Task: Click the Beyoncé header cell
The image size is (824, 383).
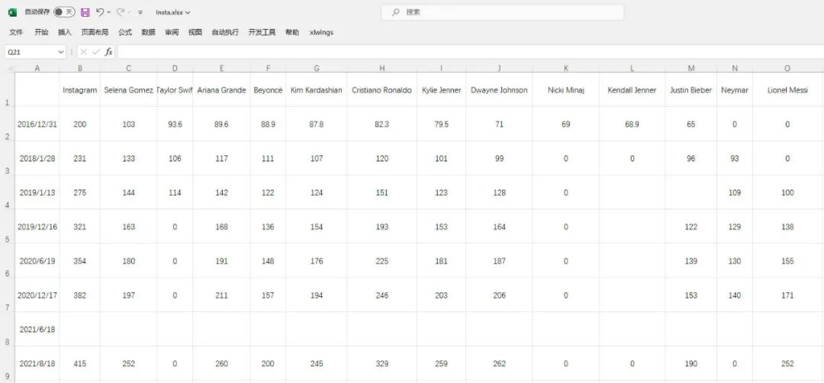Action: 268,90
